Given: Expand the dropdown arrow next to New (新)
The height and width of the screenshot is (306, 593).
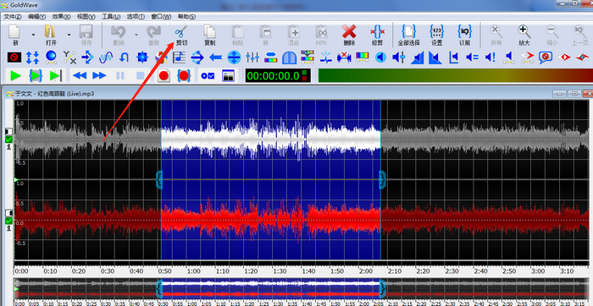Looking at the screenshot, I should point(33,35).
